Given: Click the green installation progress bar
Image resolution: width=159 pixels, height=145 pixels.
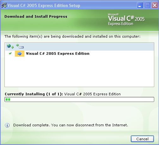Looking at the screenshot, I should click(79, 99).
